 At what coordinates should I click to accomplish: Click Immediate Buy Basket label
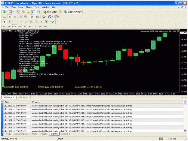pos(15,87)
